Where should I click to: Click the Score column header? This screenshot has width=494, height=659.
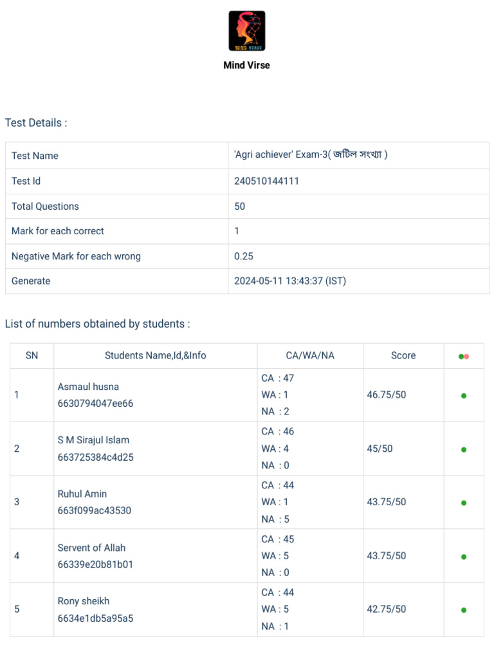pos(403,355)
